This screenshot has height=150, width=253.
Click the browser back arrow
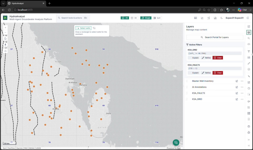[3, 10]
